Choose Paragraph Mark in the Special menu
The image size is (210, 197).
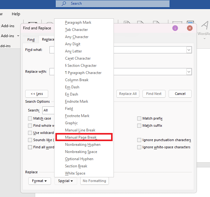point(78,22)
